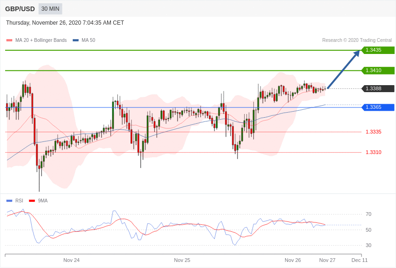
Task: Click the 1.3335 support level label
Action: click(374, 132)
